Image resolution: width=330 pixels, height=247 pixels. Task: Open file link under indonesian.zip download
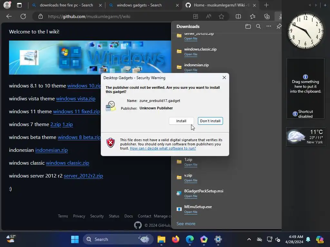191,70
